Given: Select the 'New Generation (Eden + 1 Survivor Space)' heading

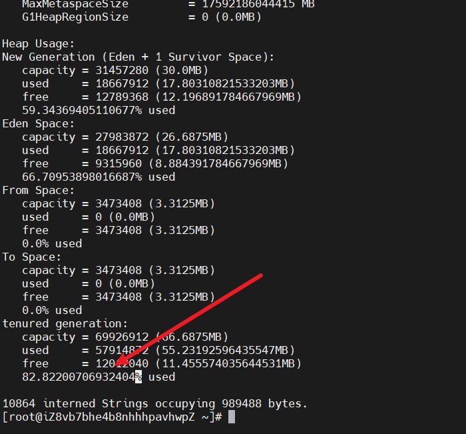Looking at the screenshot, I should (138, 57).
